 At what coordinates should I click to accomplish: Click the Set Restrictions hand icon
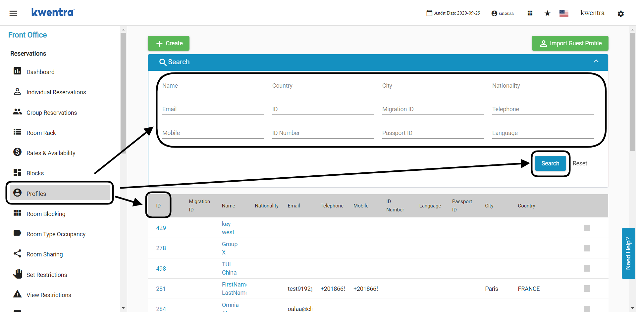tap(17, 274)
